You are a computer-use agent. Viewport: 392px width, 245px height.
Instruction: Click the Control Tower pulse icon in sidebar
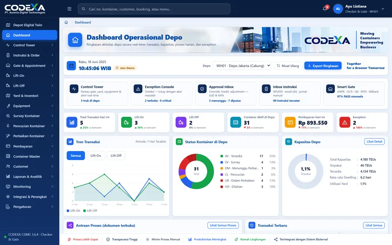[x=8, y=45]
